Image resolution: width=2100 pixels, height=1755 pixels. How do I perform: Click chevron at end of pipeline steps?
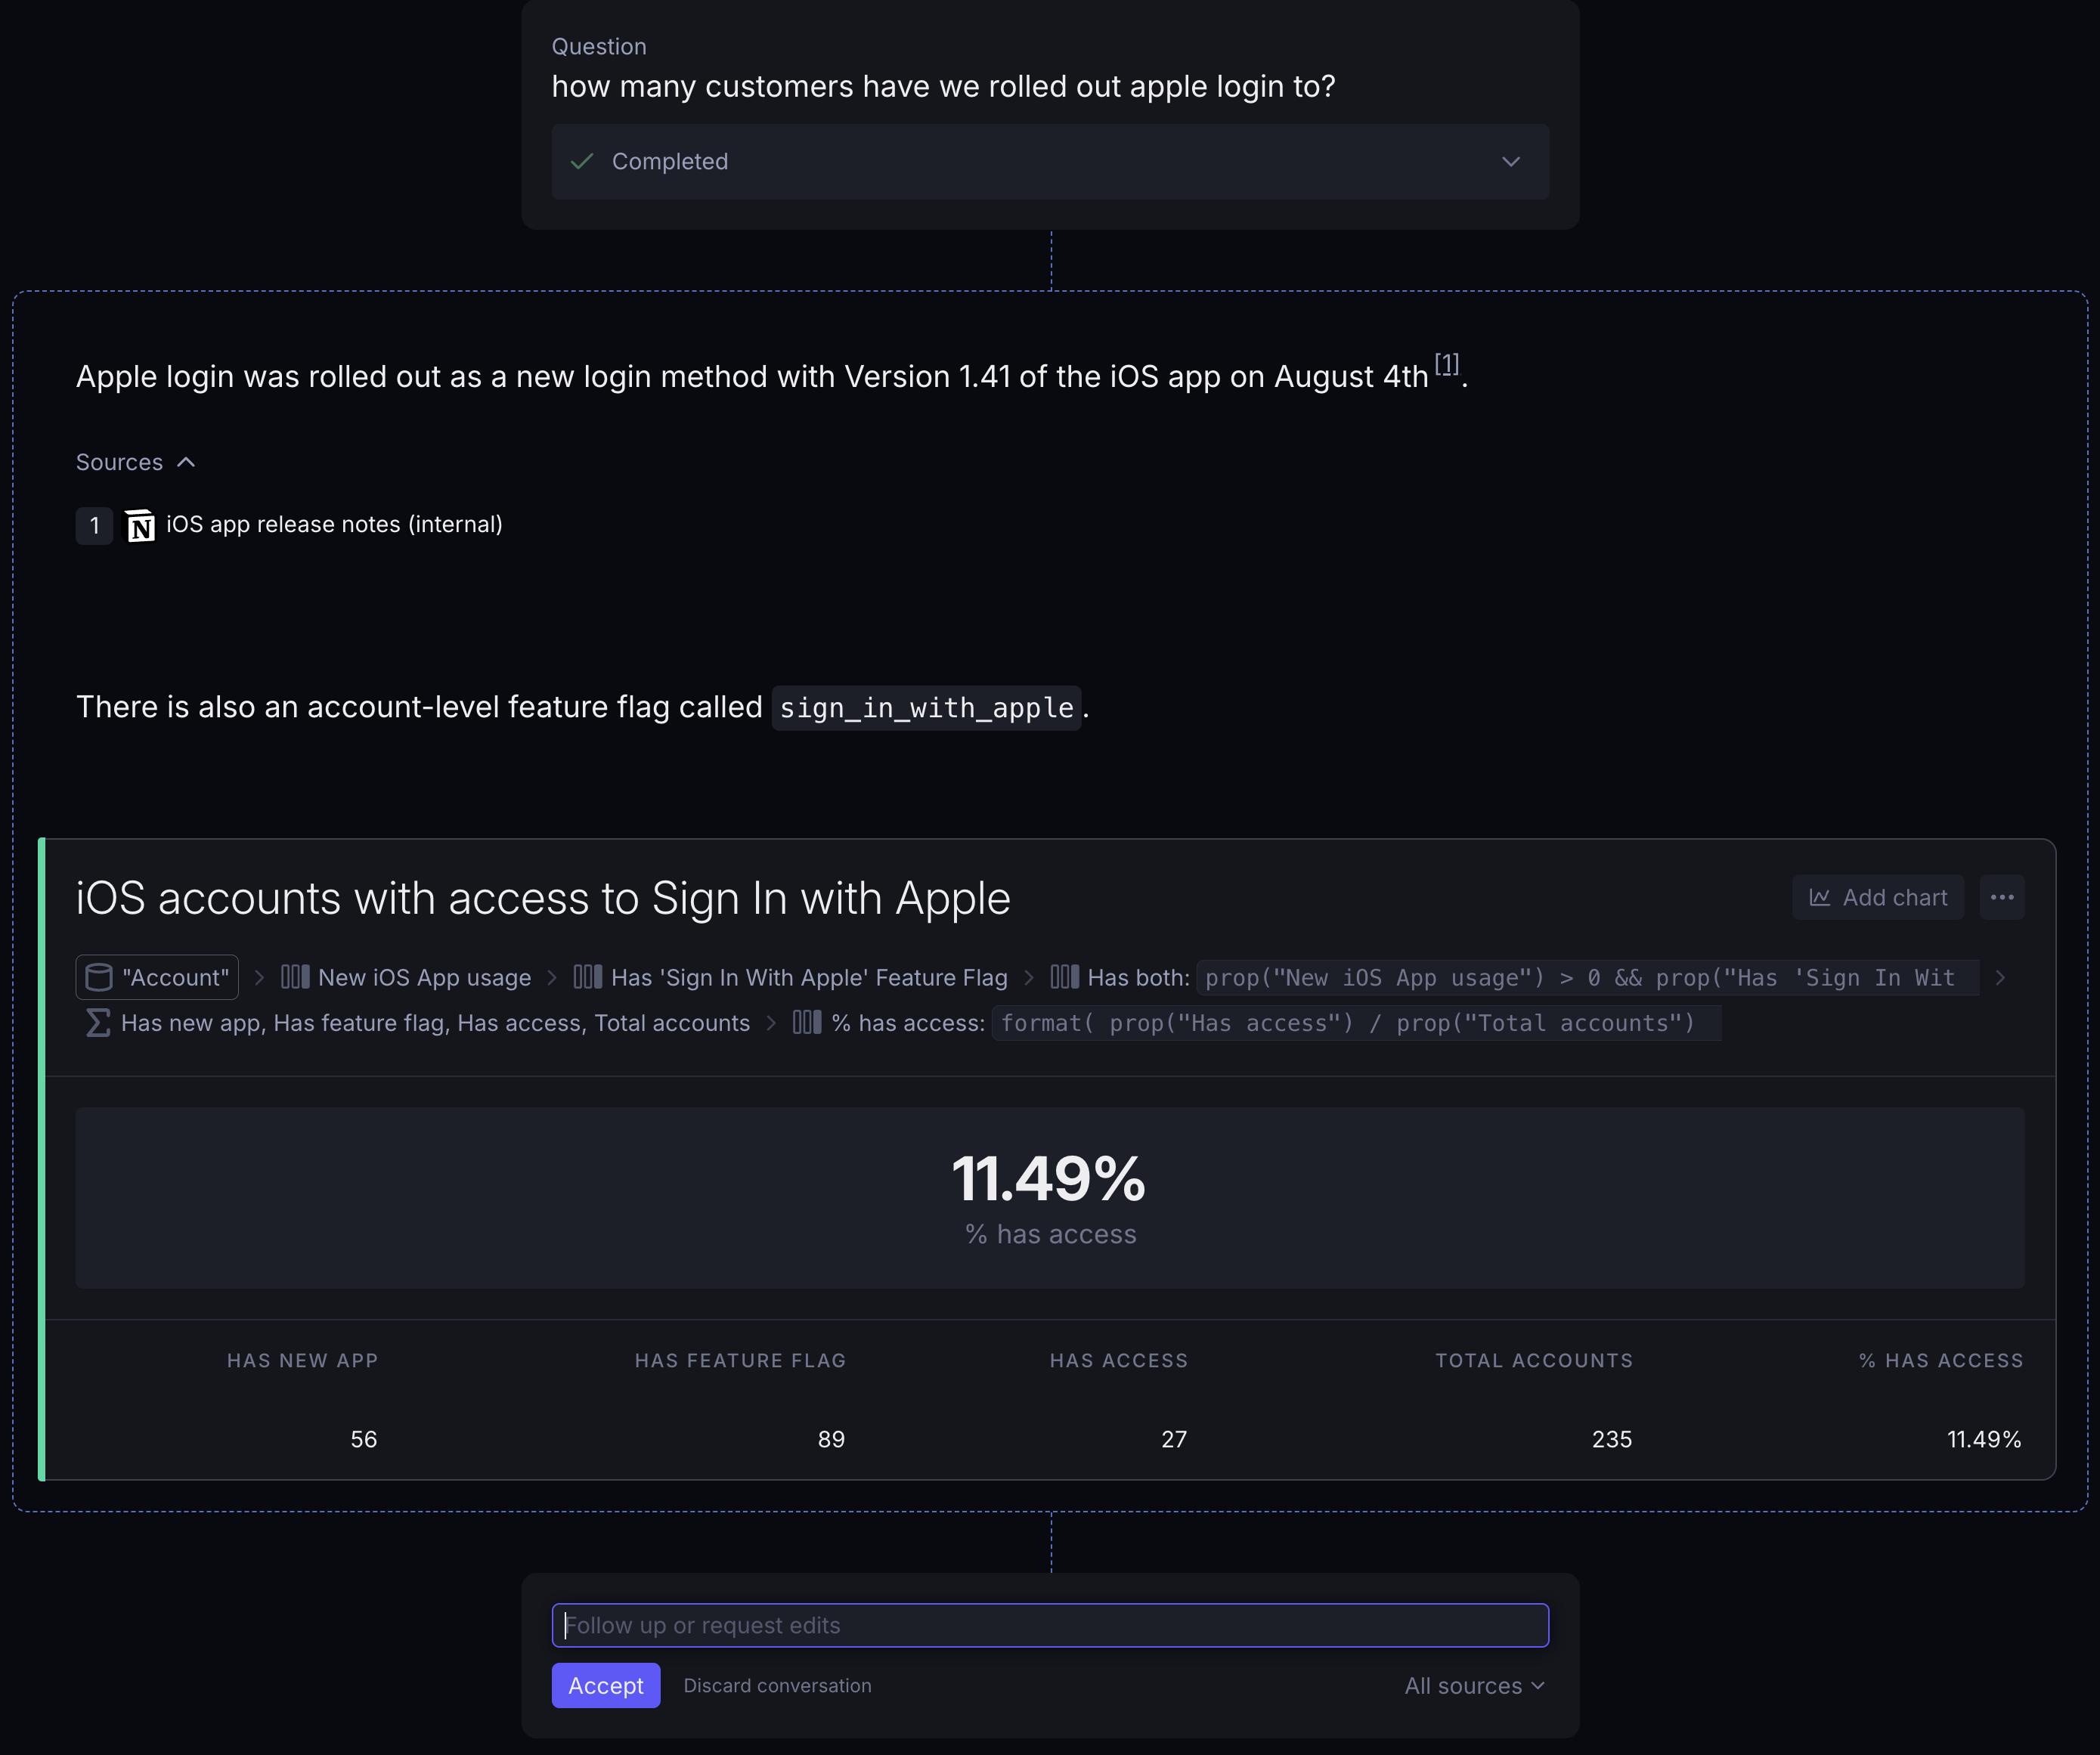point(2000,978)
